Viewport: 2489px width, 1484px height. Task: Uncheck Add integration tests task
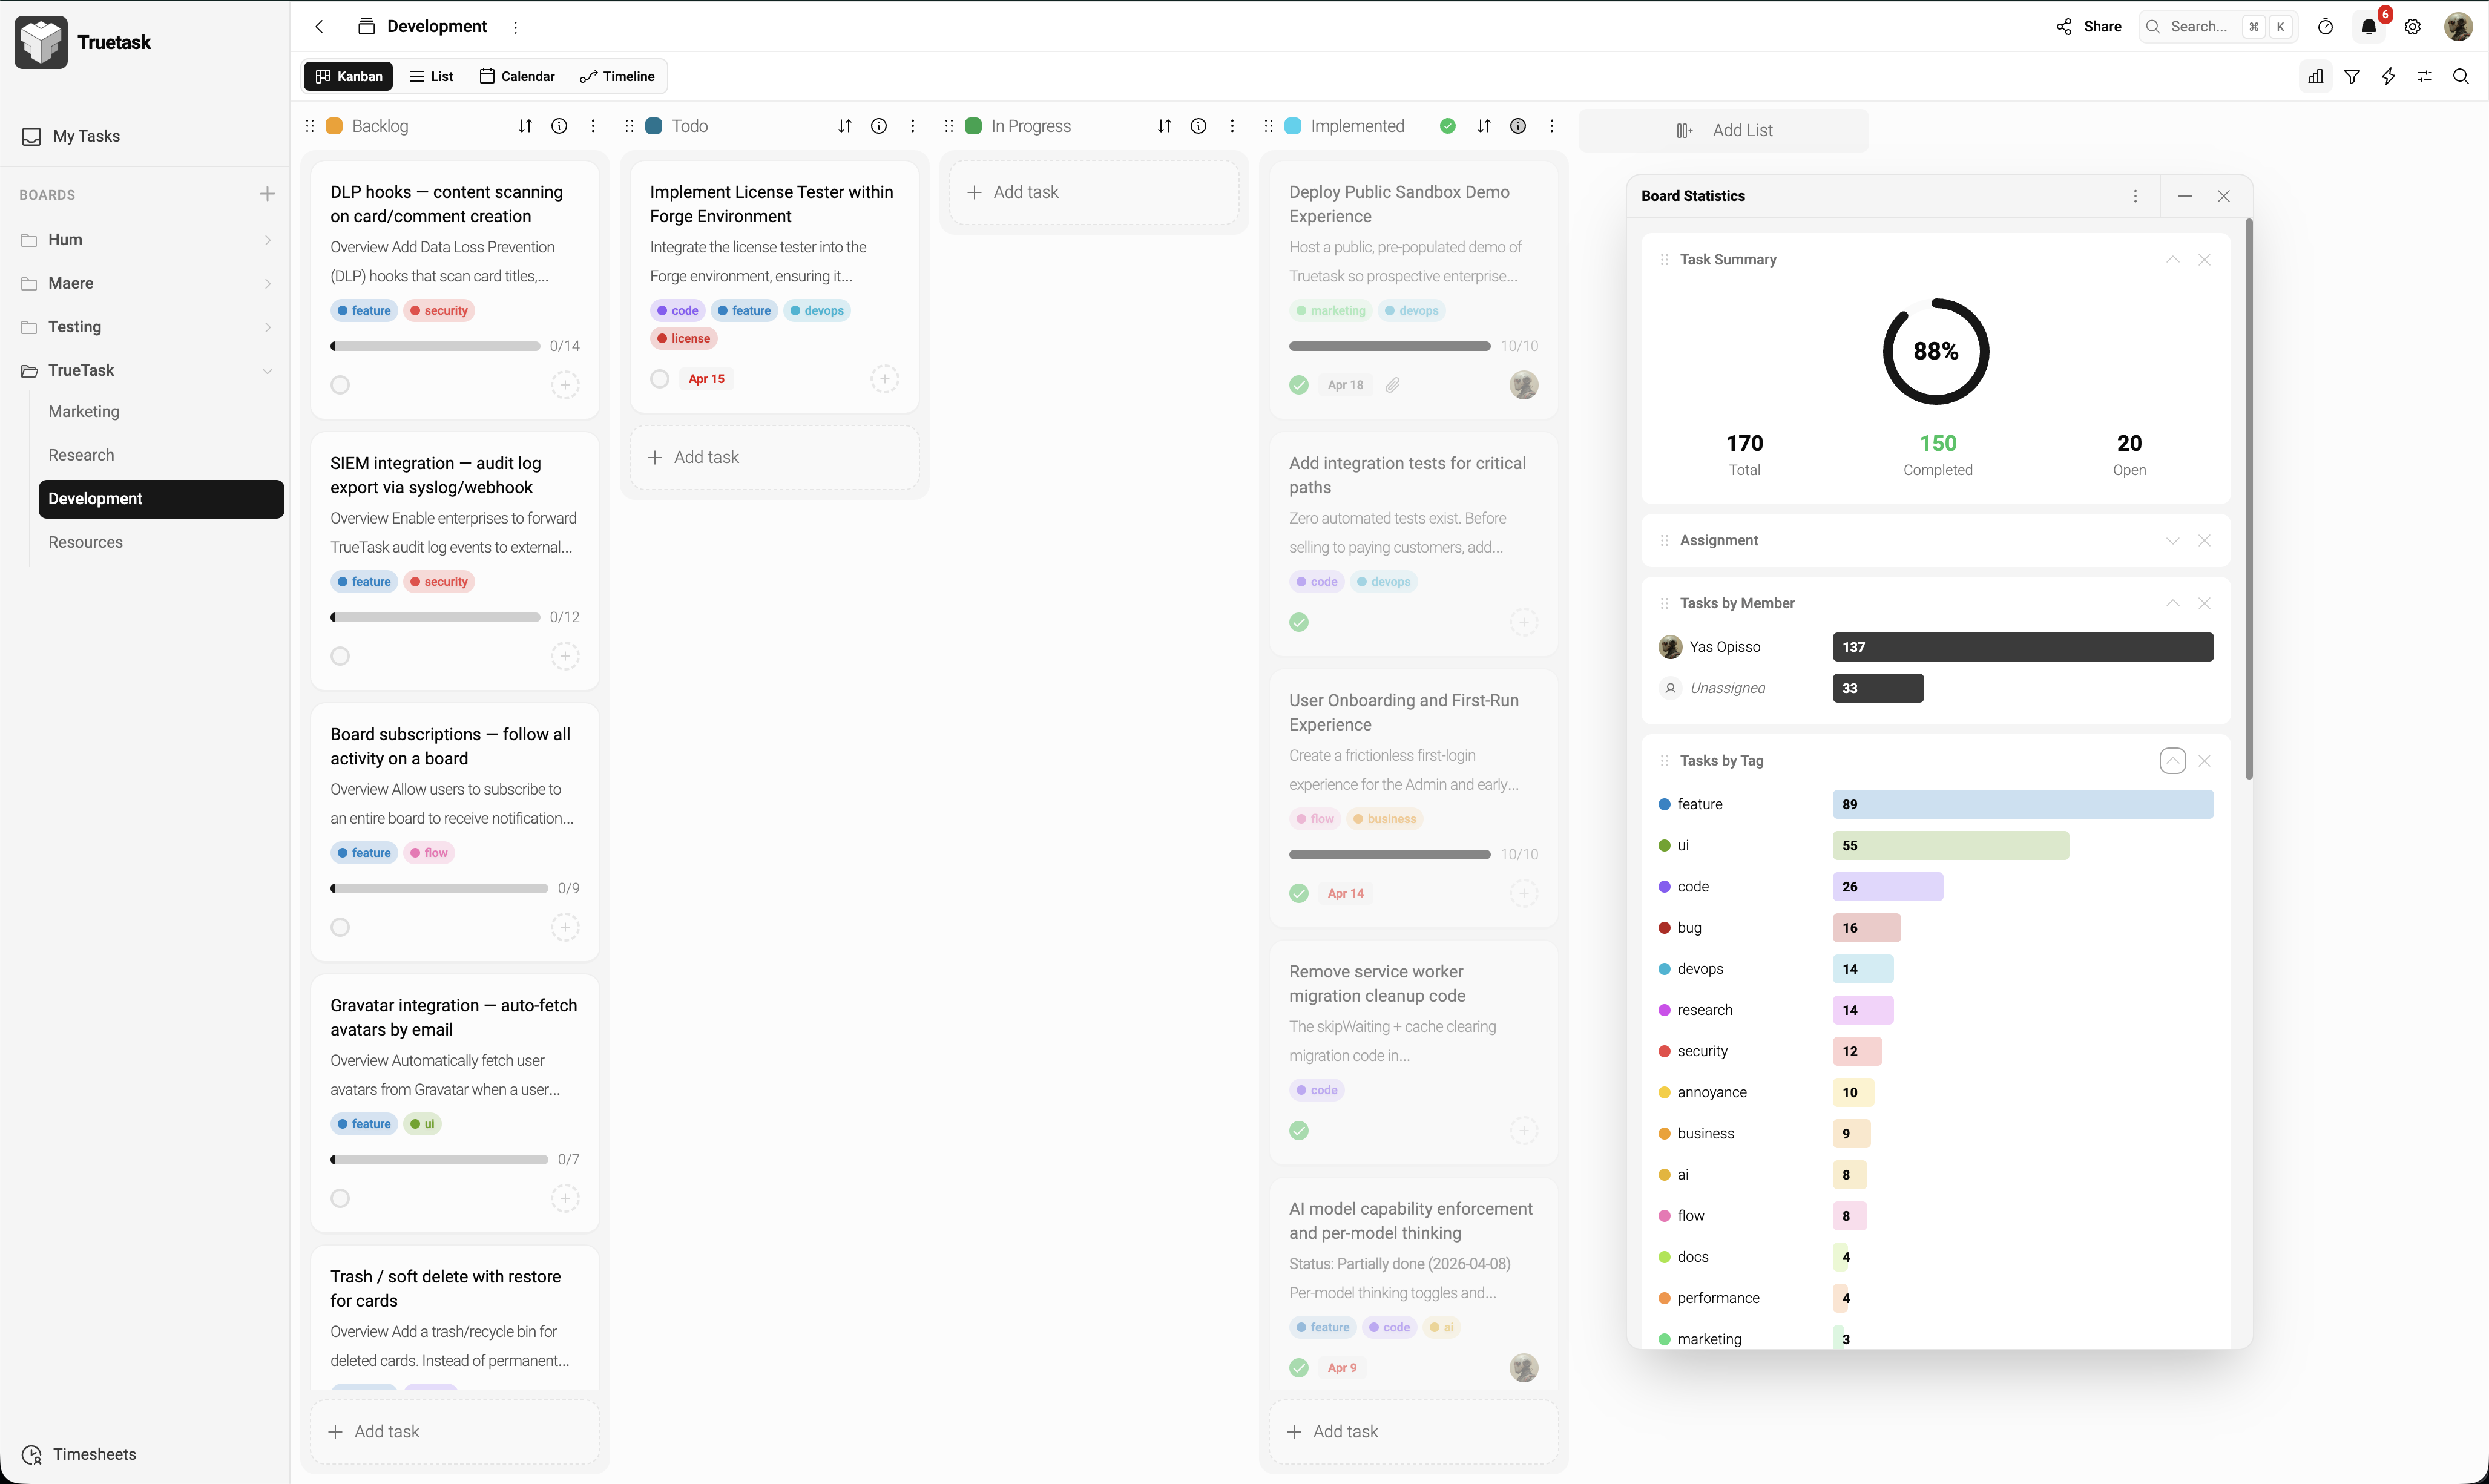(1299, 622)
